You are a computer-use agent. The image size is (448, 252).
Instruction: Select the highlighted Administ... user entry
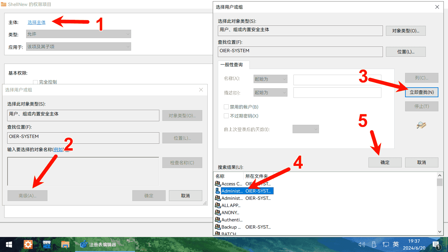(x=232, y=191)
